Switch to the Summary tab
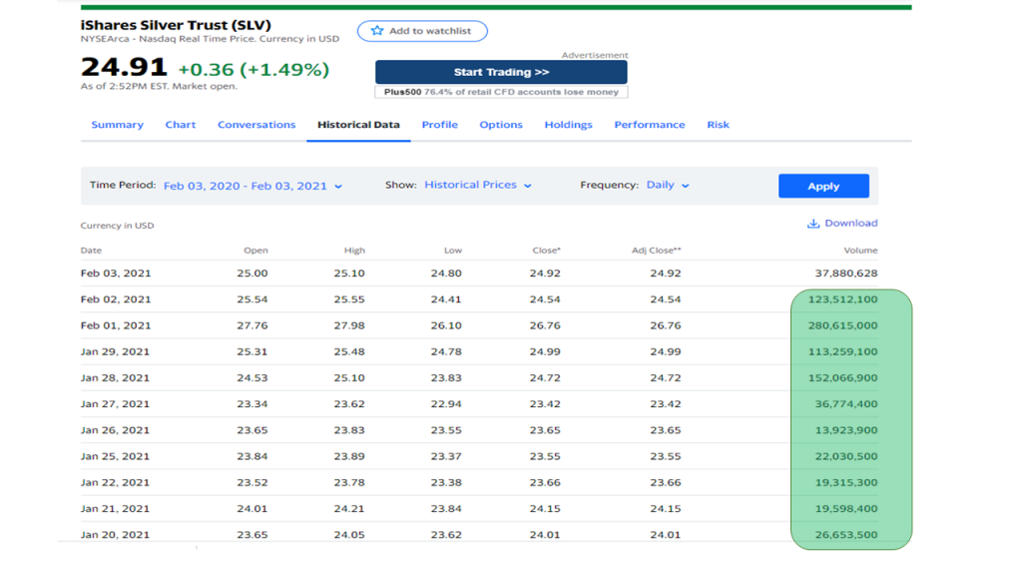Screen dimensions: 1022x575 pyautogui.click(x=118, y=125)
